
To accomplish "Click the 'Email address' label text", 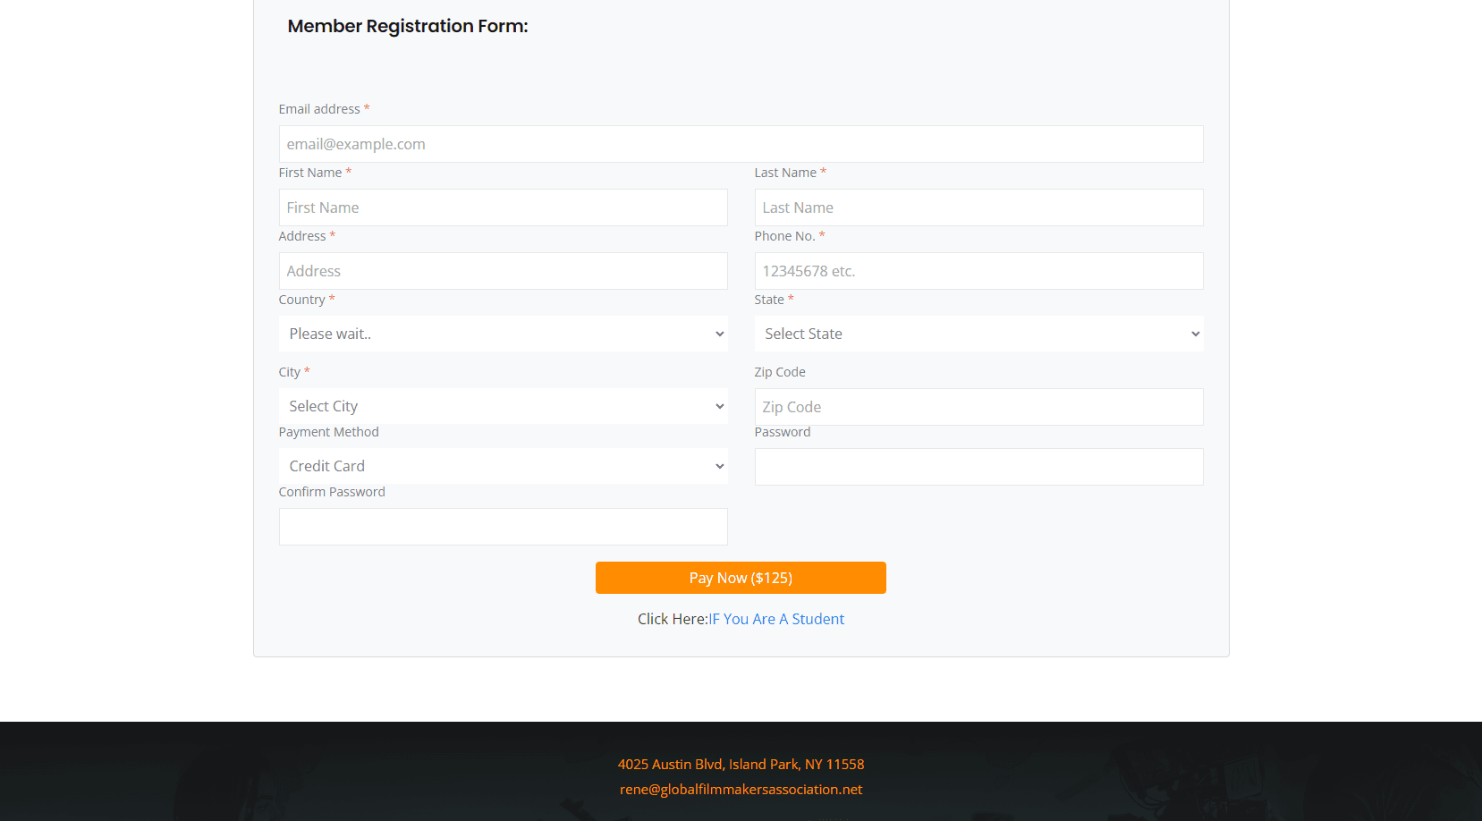I will pyautogui.click(x=319, y=109).
